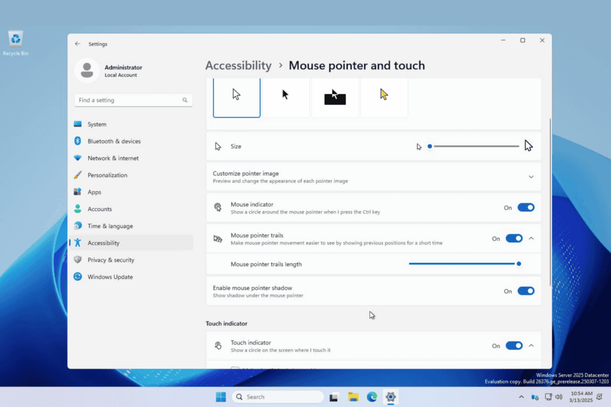Expand the Customize pointer image section
The height and width of the screenshot is (407, 611).
(x=530, y=176)
